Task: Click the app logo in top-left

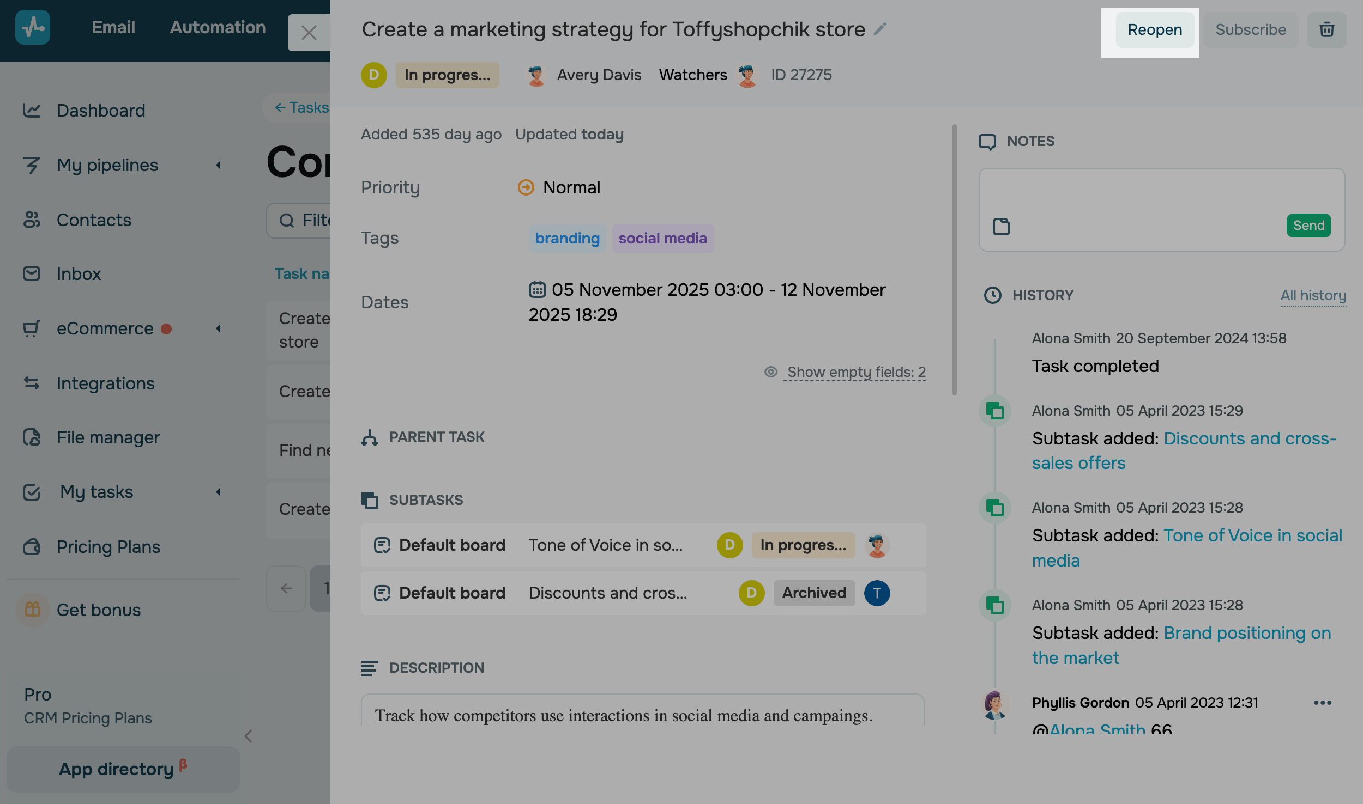Action: pos(33,27)
